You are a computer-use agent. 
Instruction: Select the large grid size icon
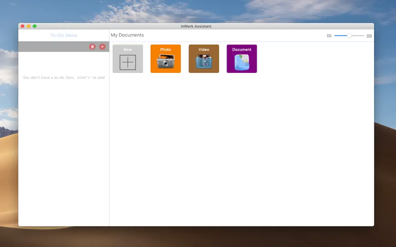coord(369,36)
